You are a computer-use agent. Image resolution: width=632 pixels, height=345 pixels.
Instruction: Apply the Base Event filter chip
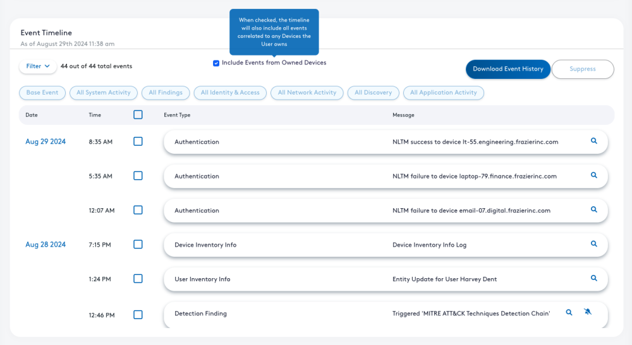tap(42, 93)
